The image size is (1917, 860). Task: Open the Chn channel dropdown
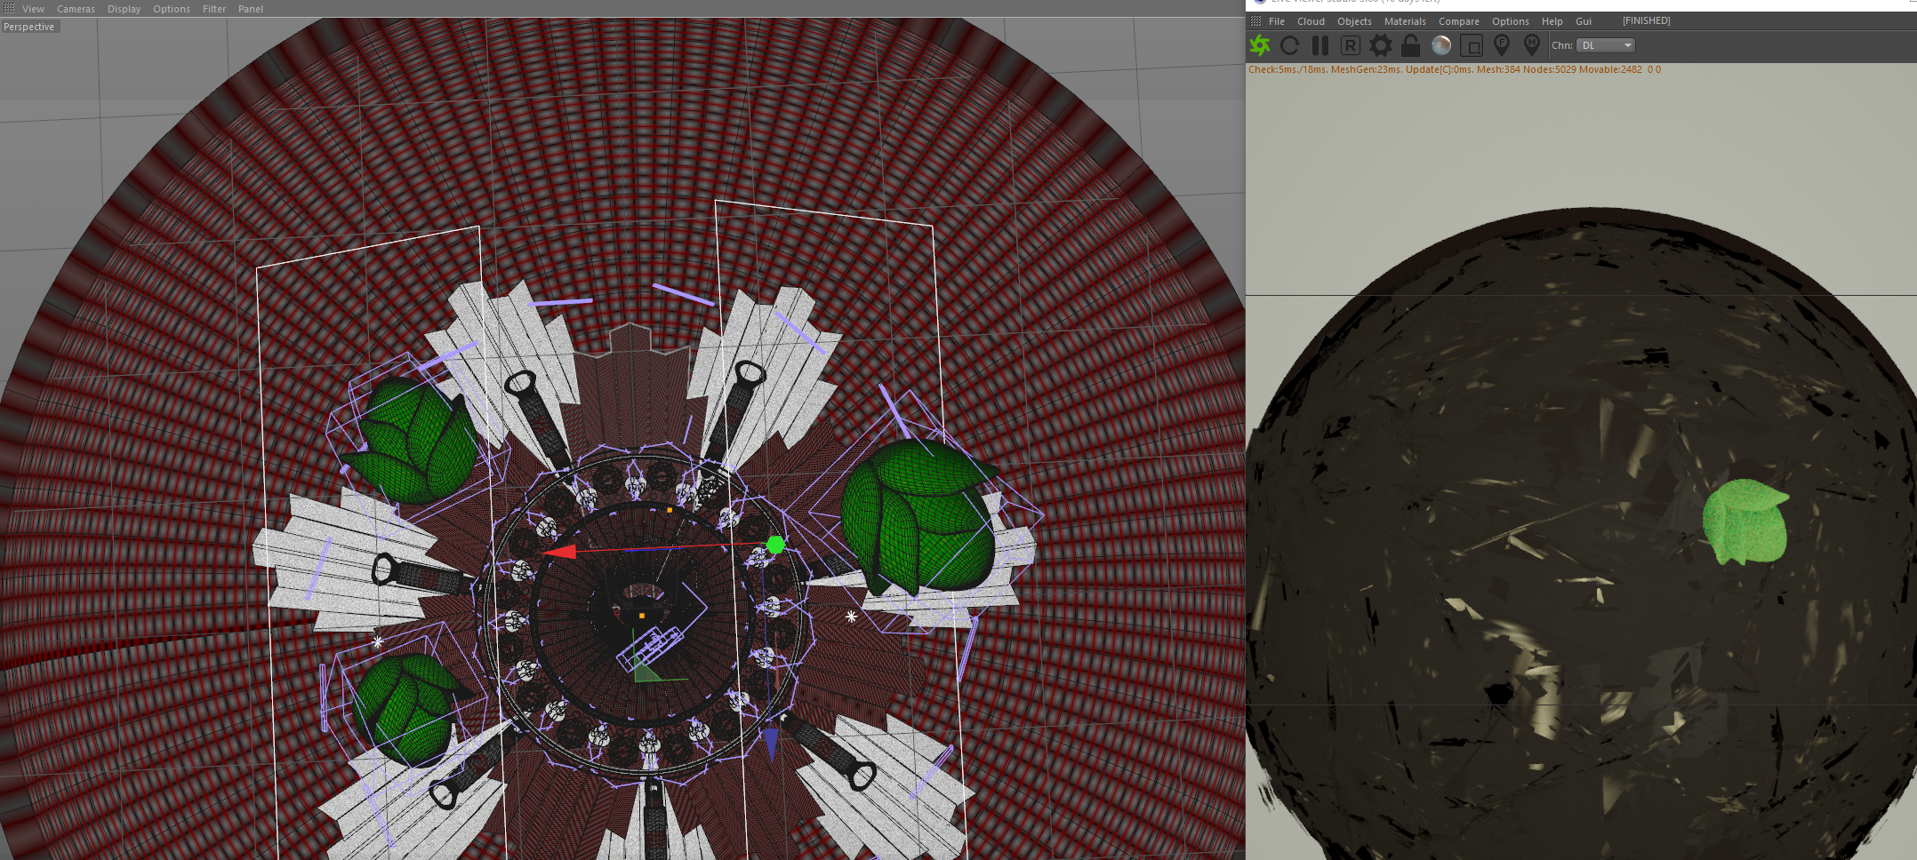pos(1606,45)
